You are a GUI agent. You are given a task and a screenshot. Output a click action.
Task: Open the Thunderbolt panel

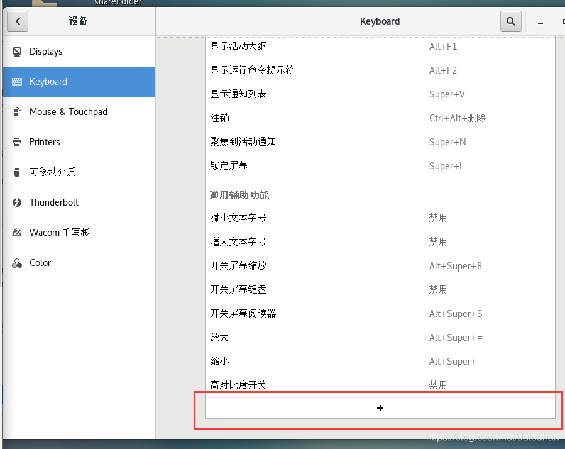point(79,202)
